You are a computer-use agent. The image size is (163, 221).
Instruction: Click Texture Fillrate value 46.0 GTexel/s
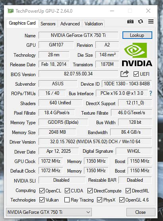tap(131, 113)
